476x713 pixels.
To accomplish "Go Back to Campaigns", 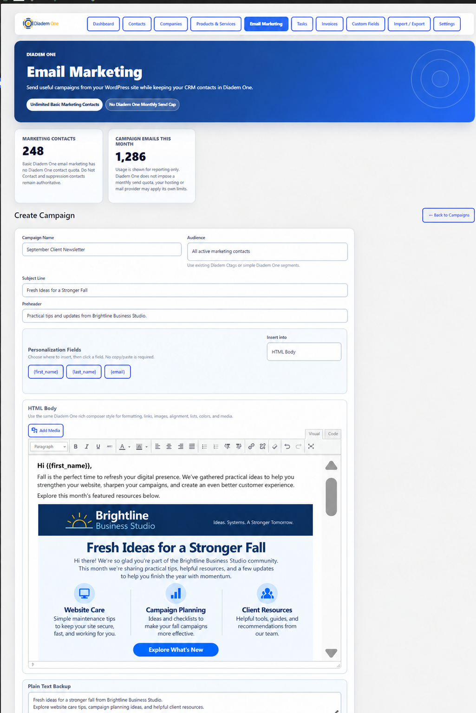I will [448, 215].
